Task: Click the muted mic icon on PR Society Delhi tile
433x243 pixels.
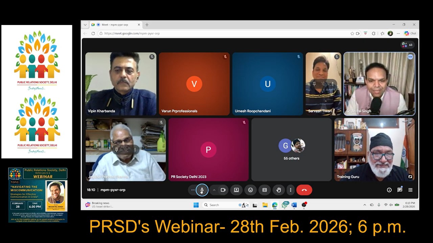Action: coord(244,123)
